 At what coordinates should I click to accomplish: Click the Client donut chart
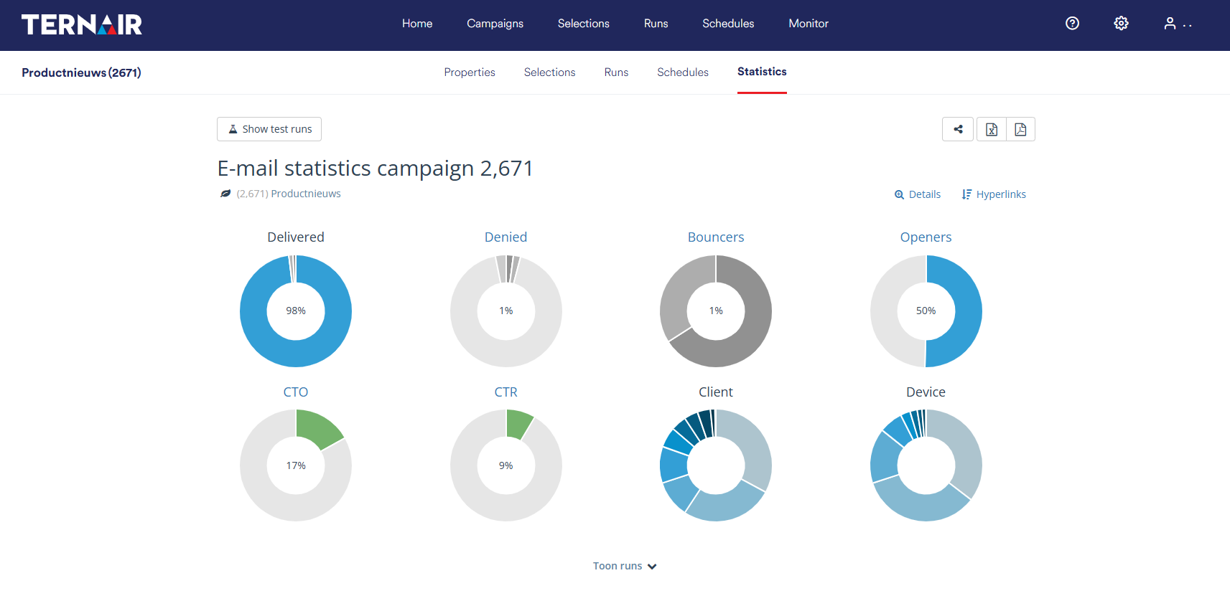pyautogui.click(x=716, y=465)
